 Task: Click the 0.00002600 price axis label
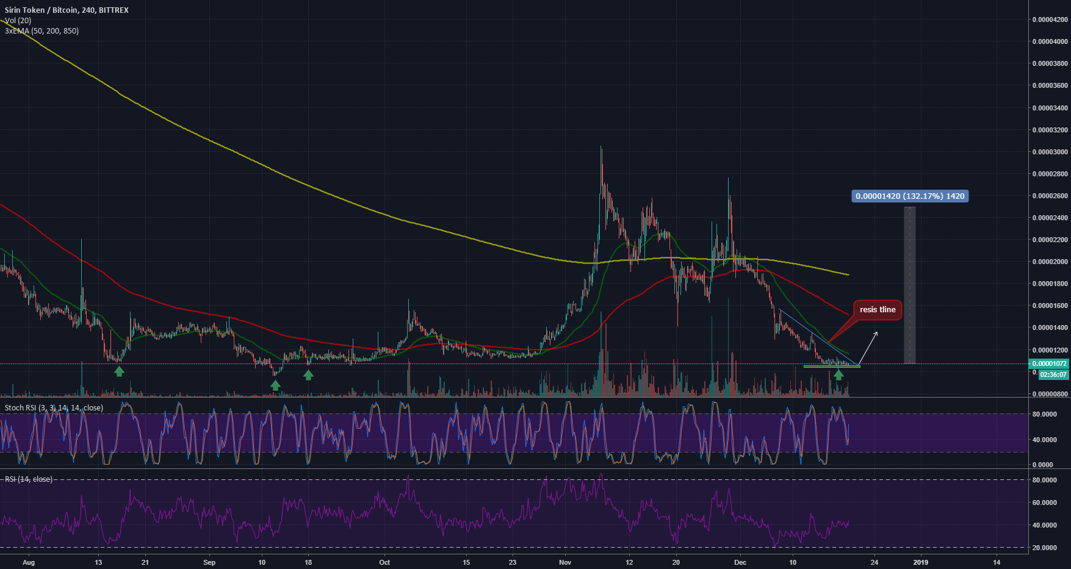pyautogui.click(x=1050, y=196)
